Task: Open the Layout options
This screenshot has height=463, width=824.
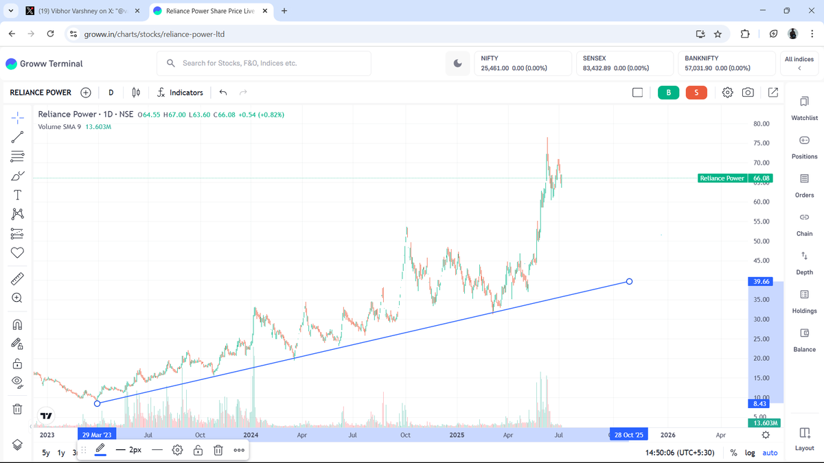Action: (805, 438)
